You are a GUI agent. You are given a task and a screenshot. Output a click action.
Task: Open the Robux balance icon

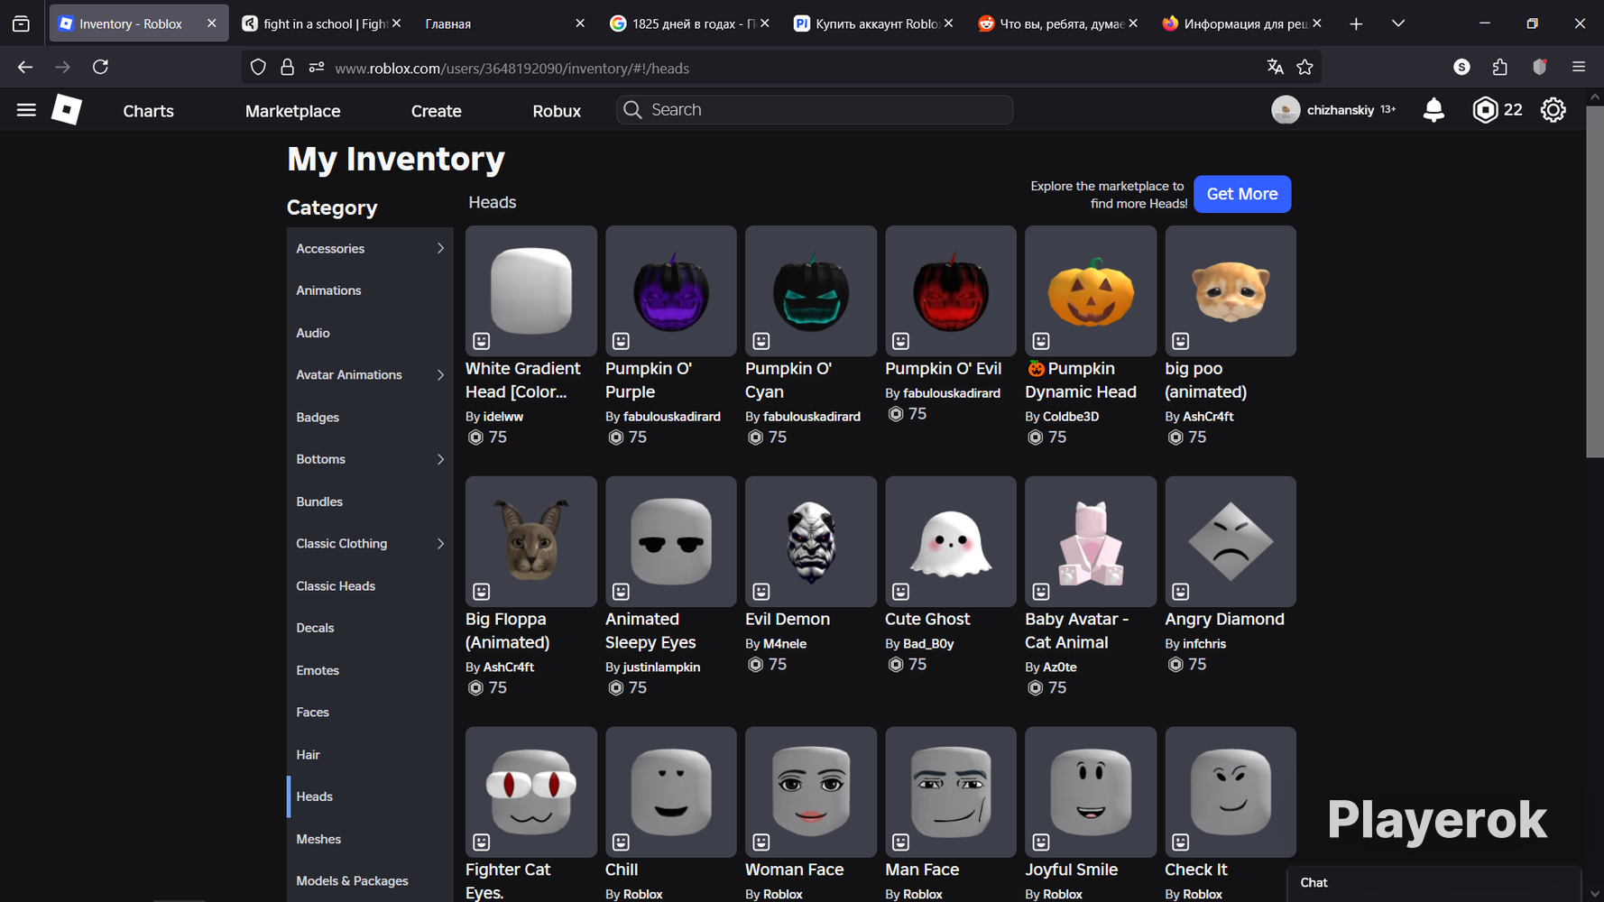(1485, 110)
